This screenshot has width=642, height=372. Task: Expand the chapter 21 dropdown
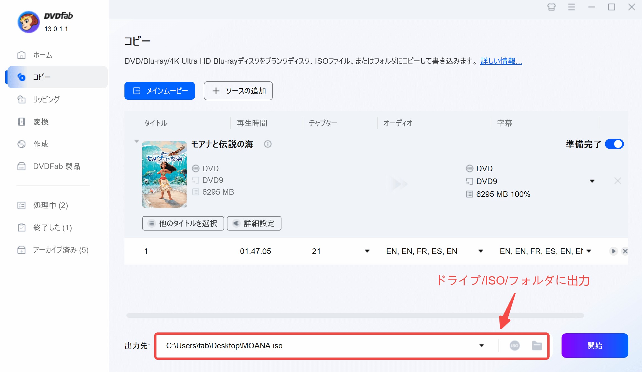coord(367,251)
